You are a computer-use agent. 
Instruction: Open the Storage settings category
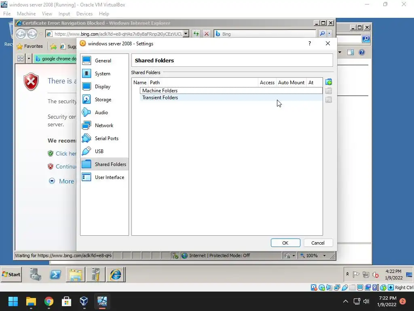(x=104, y=100)
